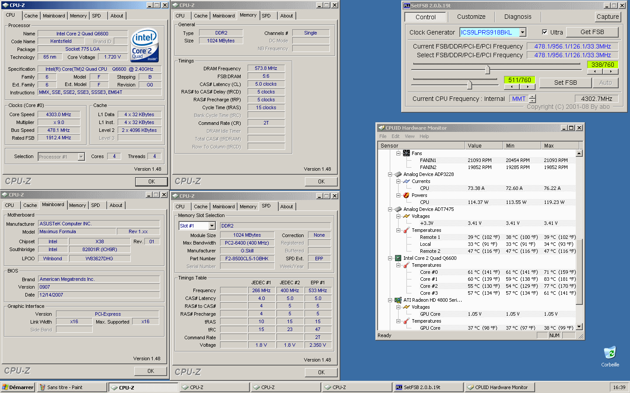The width and height of the screenshot is (630, 393).
Task: Select the Remote 1 temperature row
Action: click(x=477, y=237)
